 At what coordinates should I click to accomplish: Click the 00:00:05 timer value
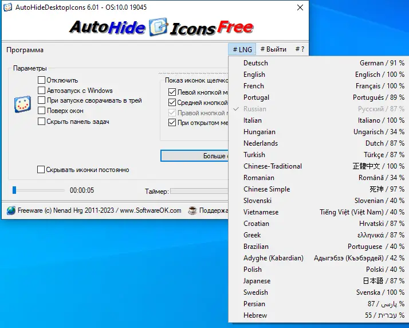pos(82,190)
